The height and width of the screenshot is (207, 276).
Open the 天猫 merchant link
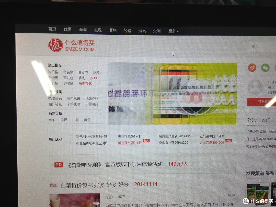64,120
